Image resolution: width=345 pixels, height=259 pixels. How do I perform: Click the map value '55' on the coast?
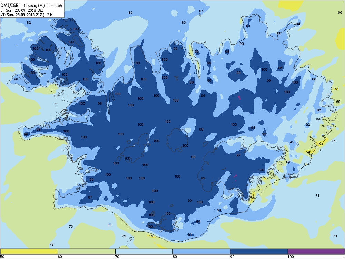point(253,197)
